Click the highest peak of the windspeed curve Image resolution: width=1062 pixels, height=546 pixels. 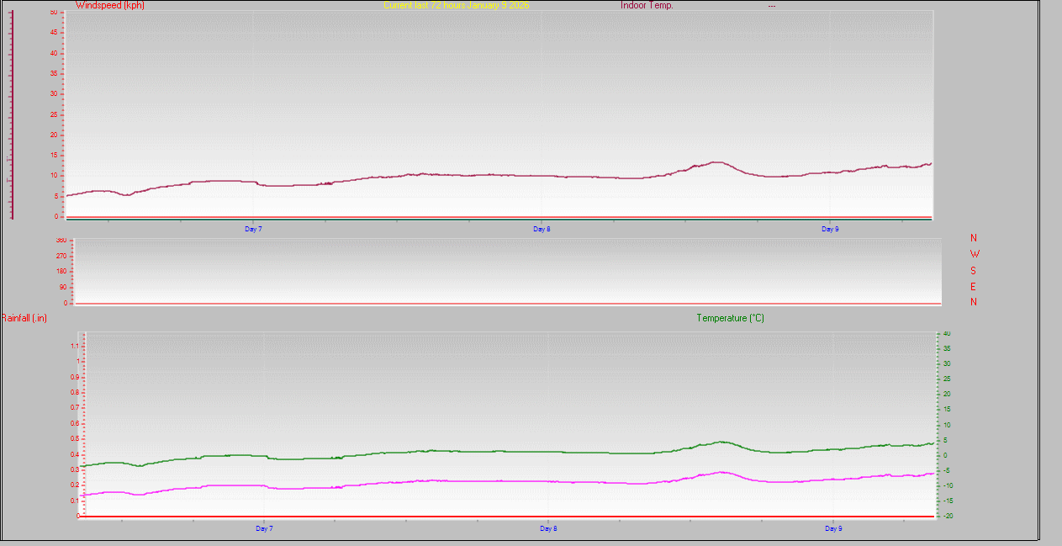tap(716, 162)
